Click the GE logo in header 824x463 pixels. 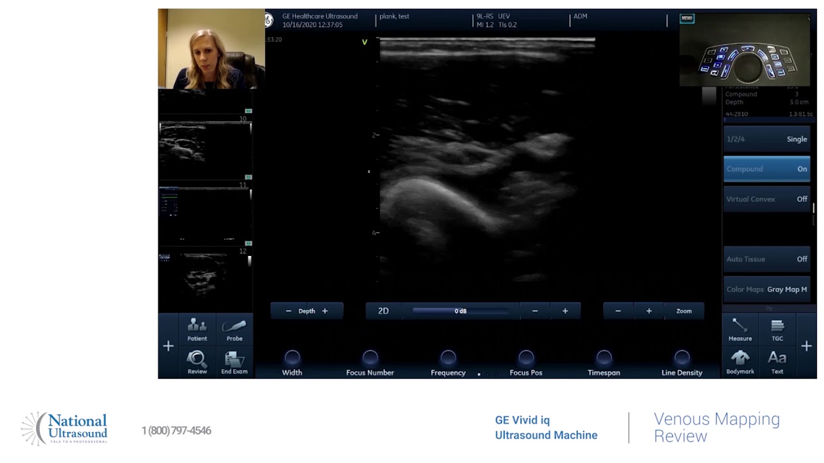(x=269, y=20)
